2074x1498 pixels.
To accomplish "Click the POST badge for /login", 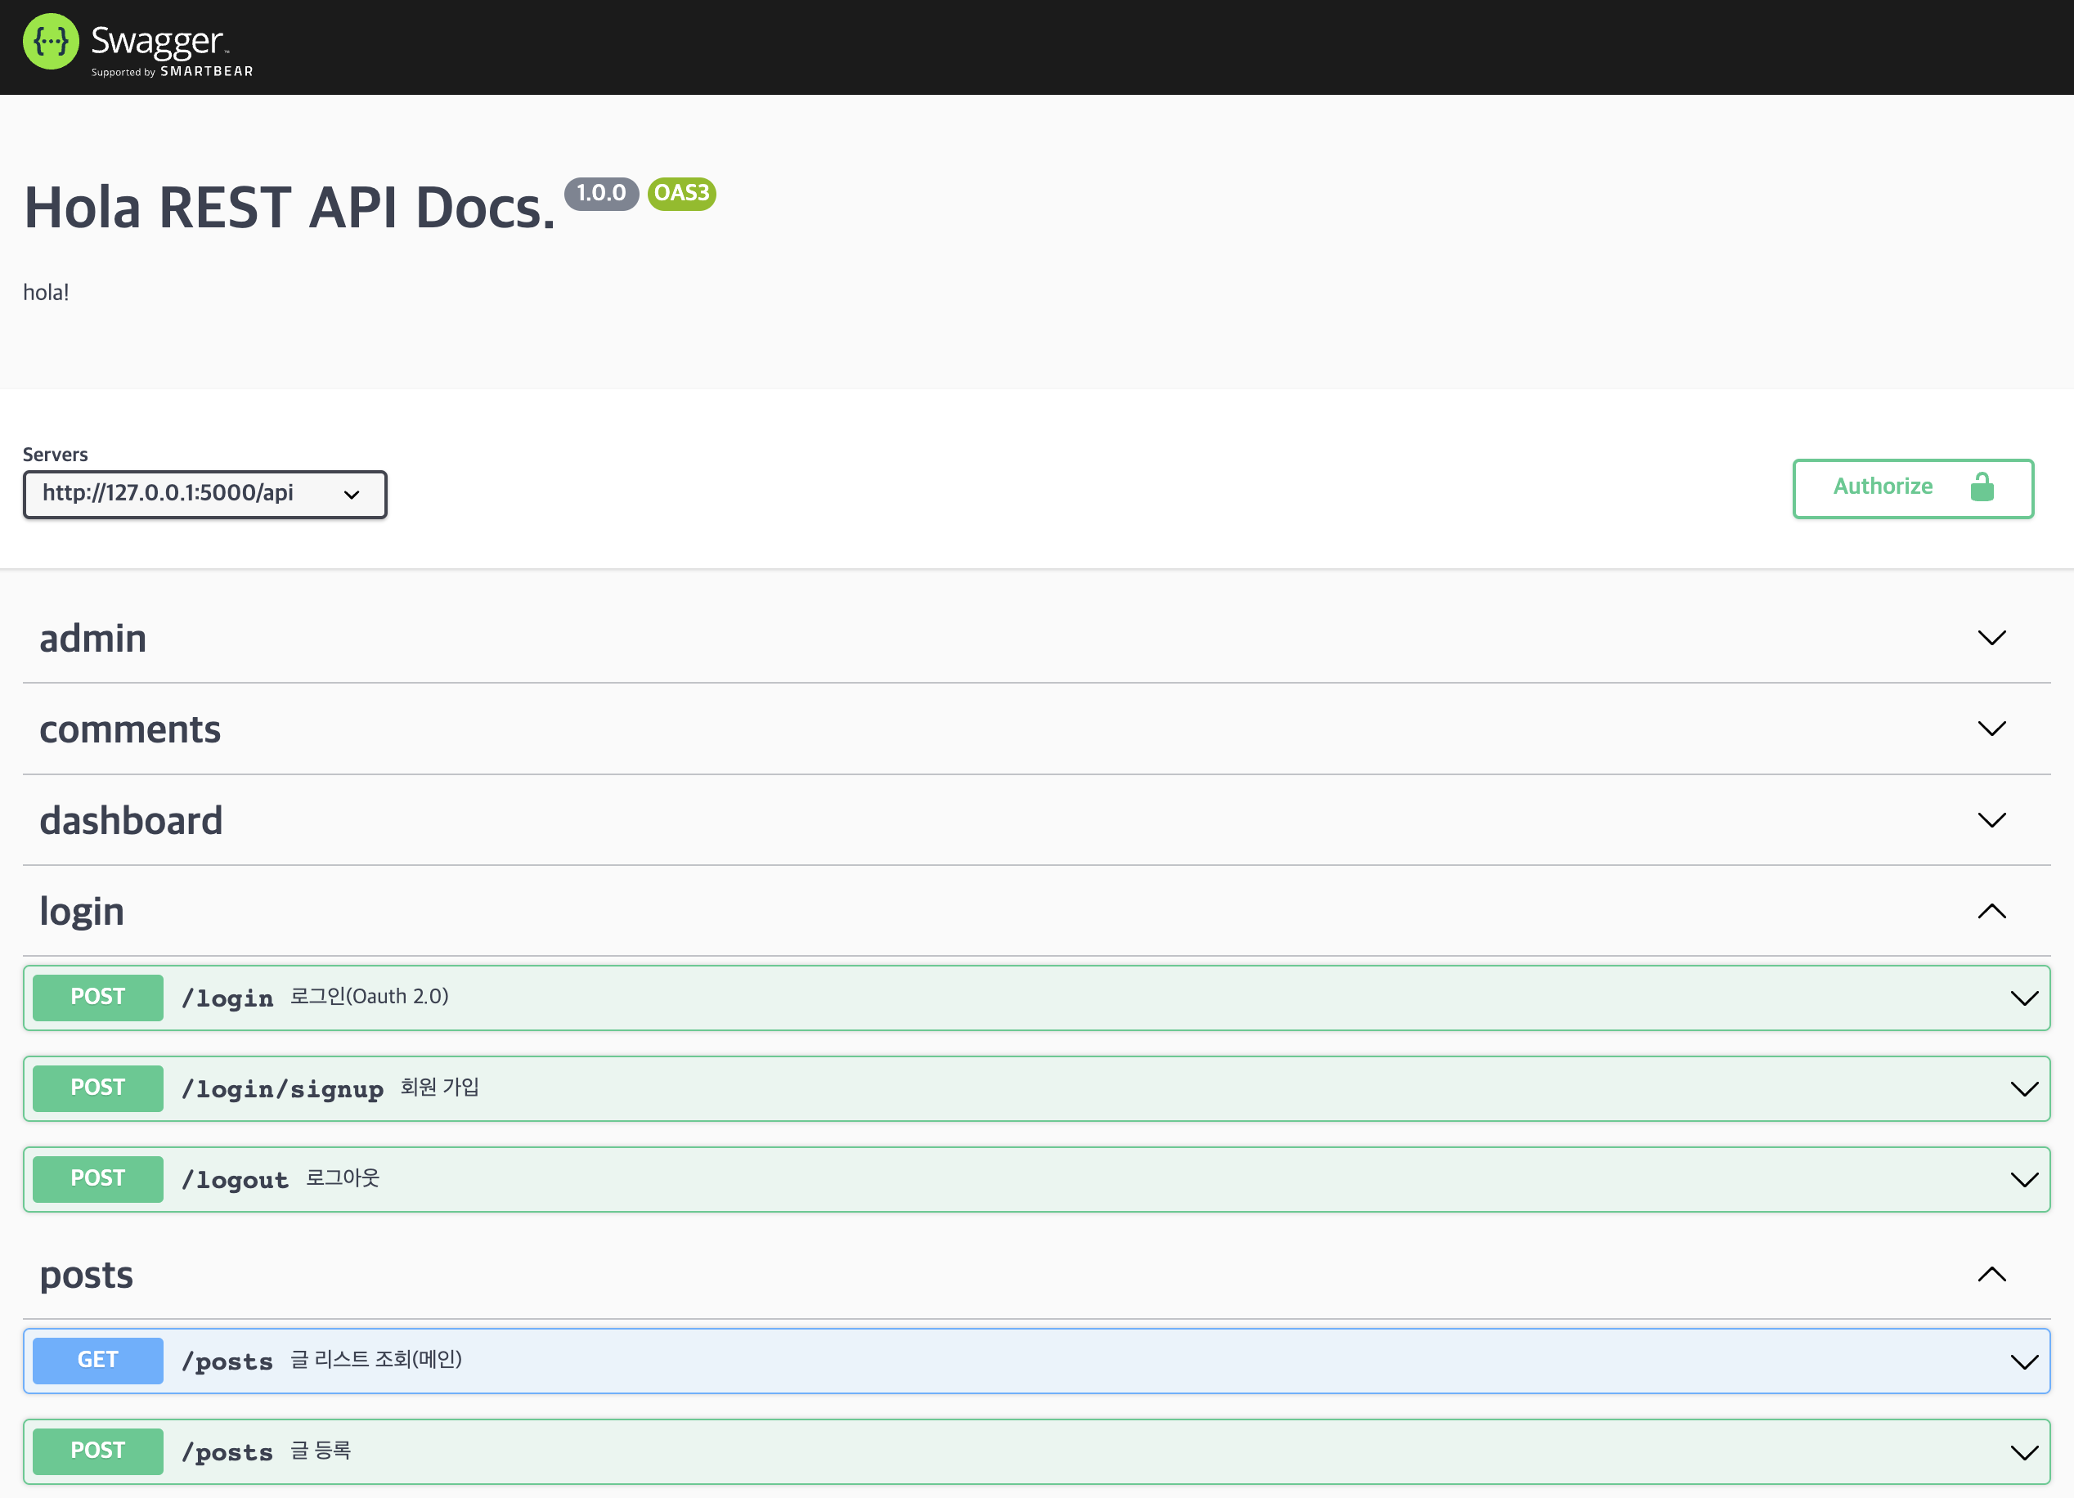I will 98,998.
